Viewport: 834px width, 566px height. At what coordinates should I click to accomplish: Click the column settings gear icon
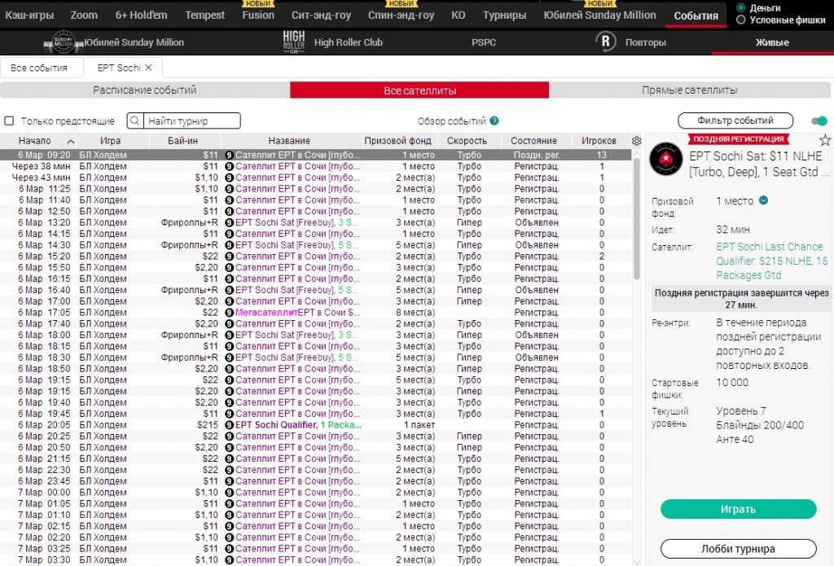click(x=636, y=141)
